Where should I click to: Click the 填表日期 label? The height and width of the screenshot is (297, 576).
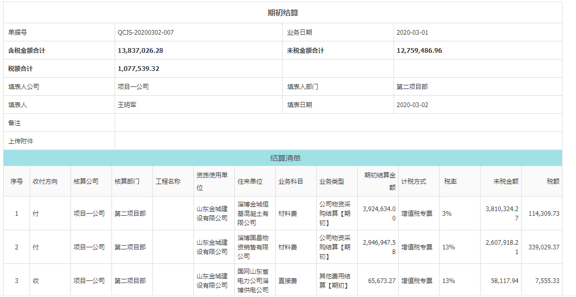(x=299, y=105)
